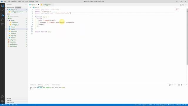Maximize the panel with chevron up
Viewport: 188px width, 106px height.
click(184, 85)
